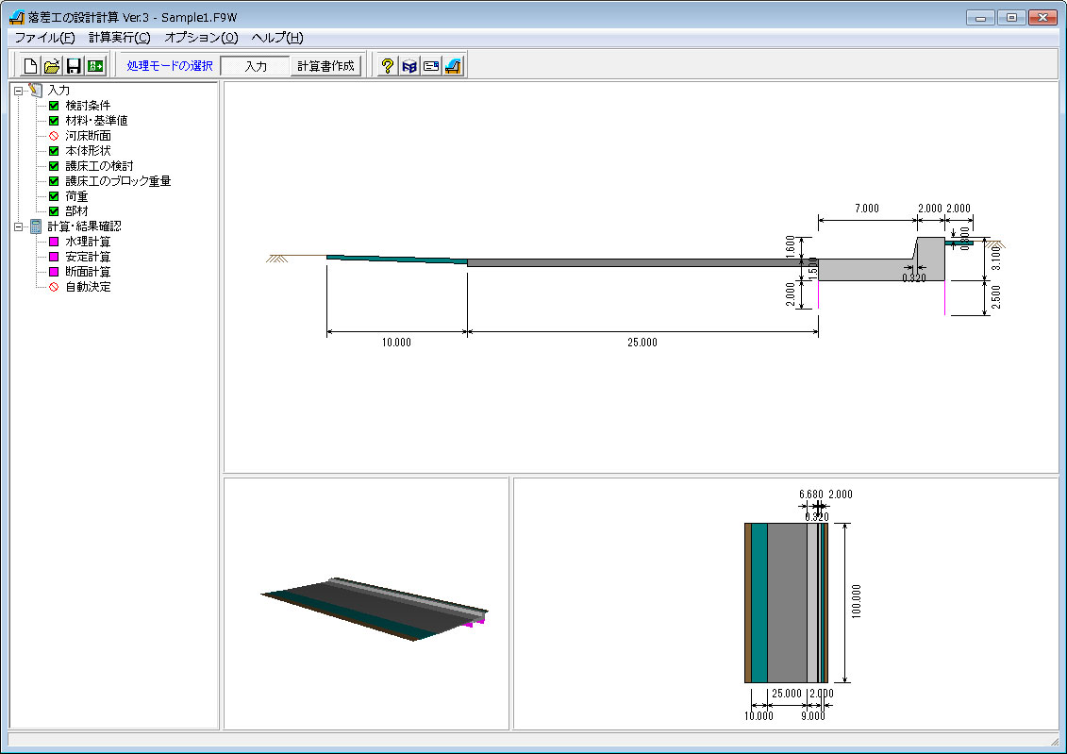Click the plan view drawing with 100.000 dimension
1067x754 pixels.
[786, 604]
